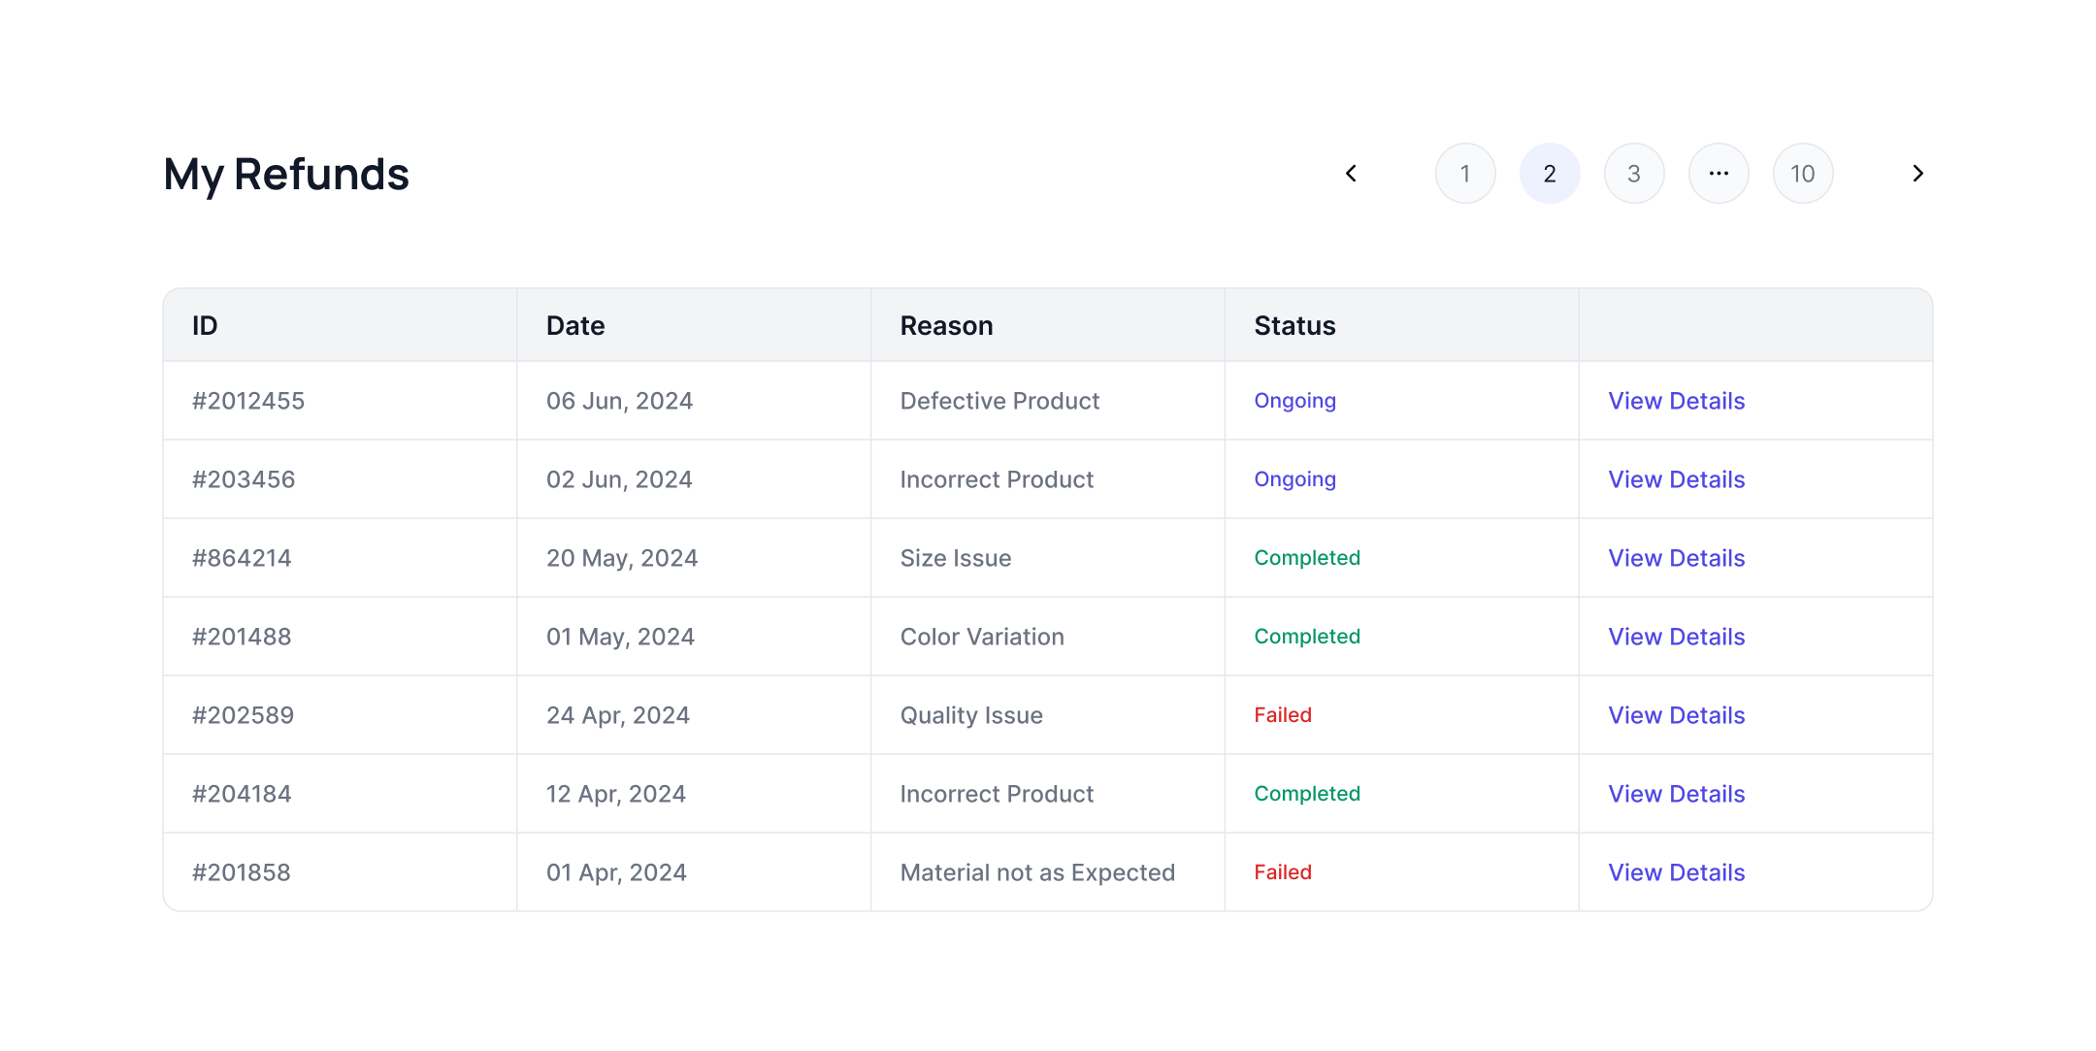Jump to page 1

click(1465, 174)
